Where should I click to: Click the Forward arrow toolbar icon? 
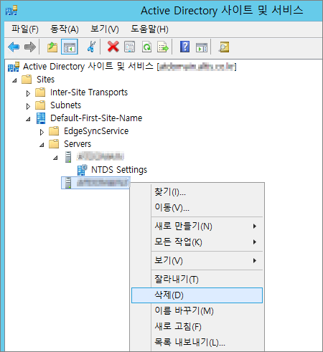click(30, 47)
